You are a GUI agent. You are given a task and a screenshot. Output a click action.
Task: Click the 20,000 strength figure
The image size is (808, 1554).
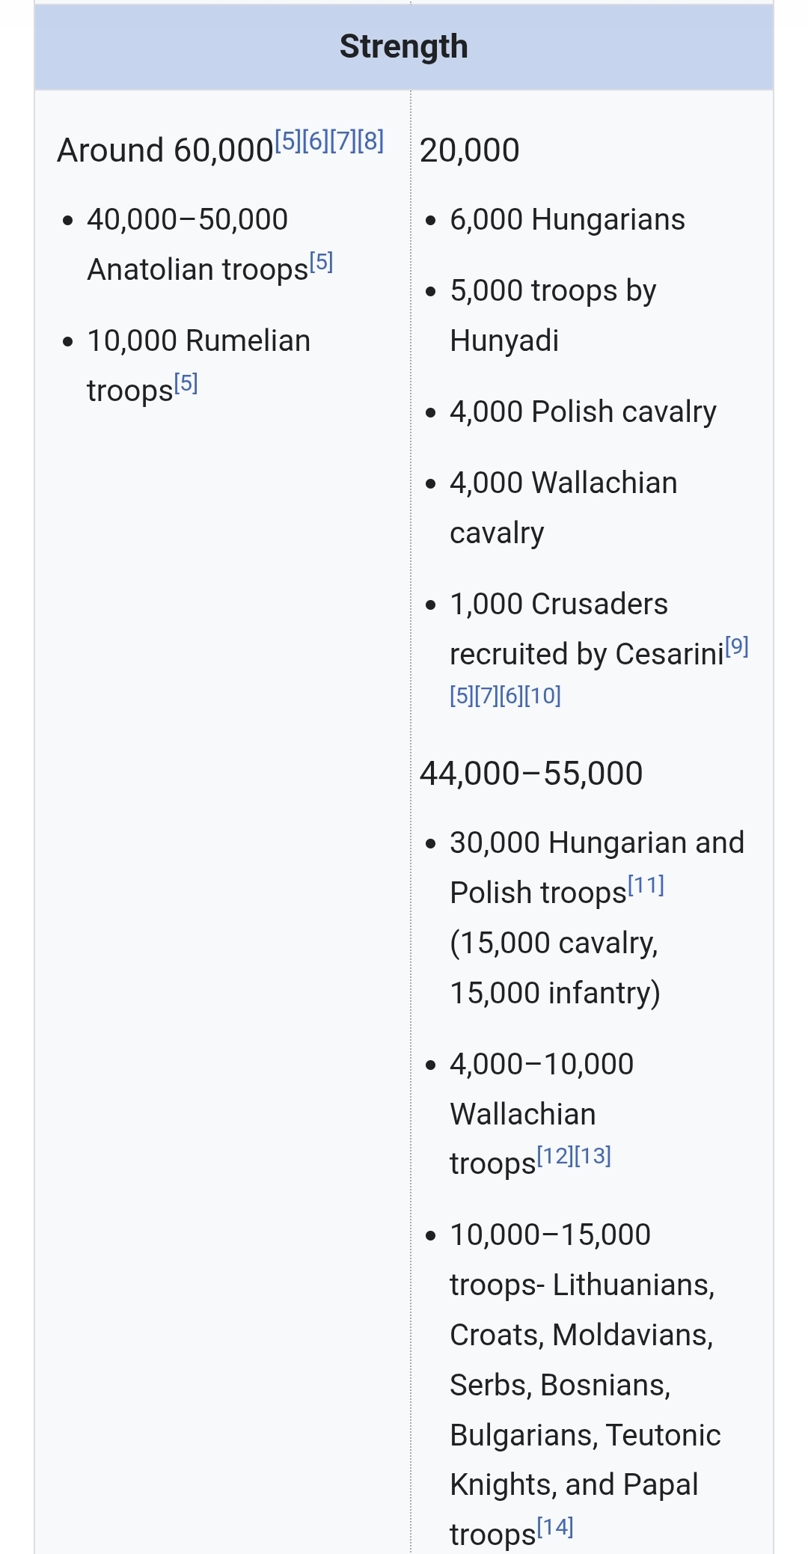(x=469, y=150)
